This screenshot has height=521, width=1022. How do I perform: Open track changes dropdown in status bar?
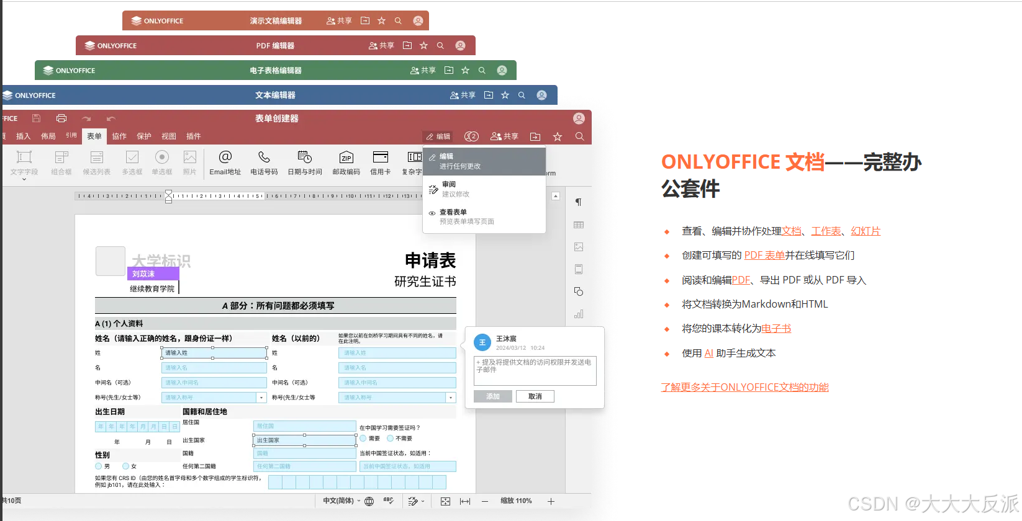click(x=417, y=501)
